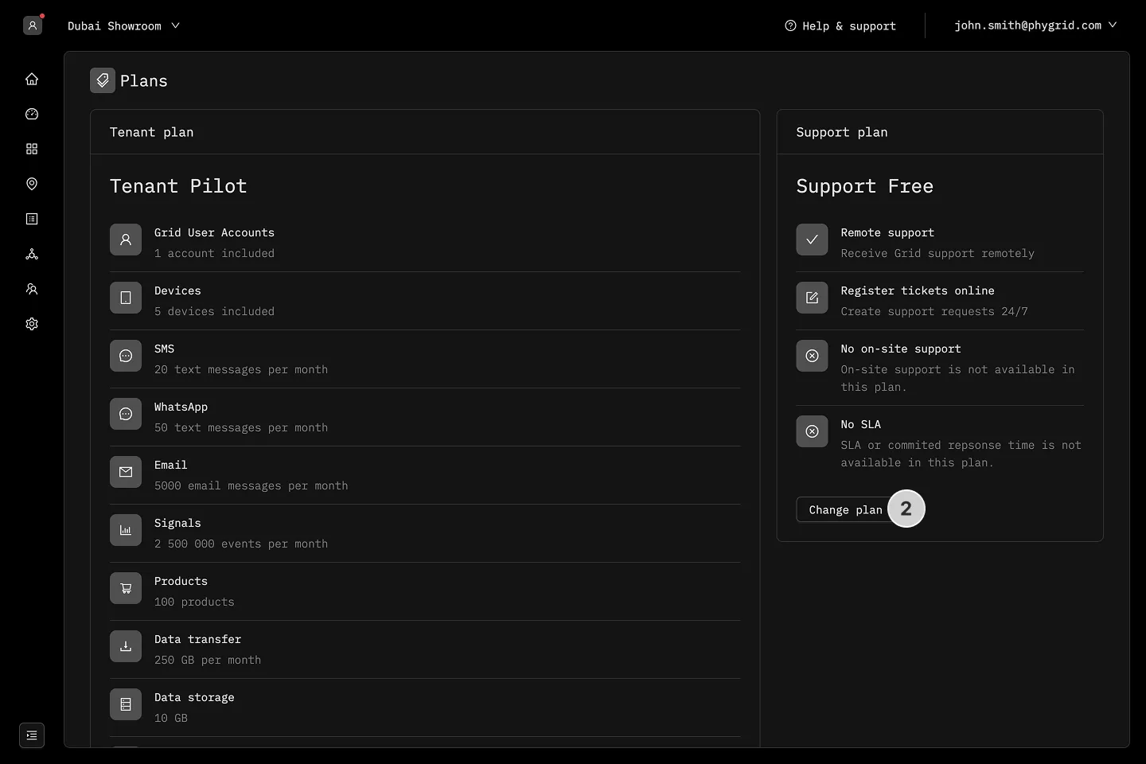Click the Register tickets online edit icon
The height and width of the screenshot is (764, 1146).
coord(812,298)
